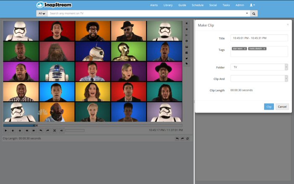Play the video
294x184 pixels.
pyautogui.click(x=6, y=131)
